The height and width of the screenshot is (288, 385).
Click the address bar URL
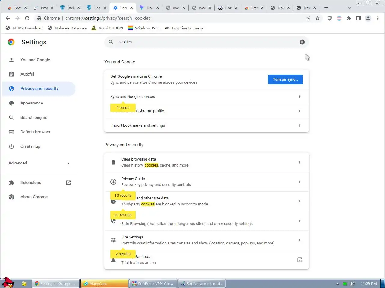(108, 18)
